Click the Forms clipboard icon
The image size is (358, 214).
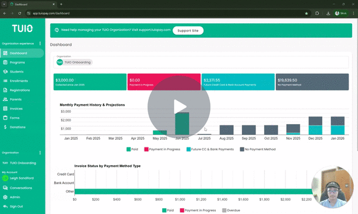point(5,118)
